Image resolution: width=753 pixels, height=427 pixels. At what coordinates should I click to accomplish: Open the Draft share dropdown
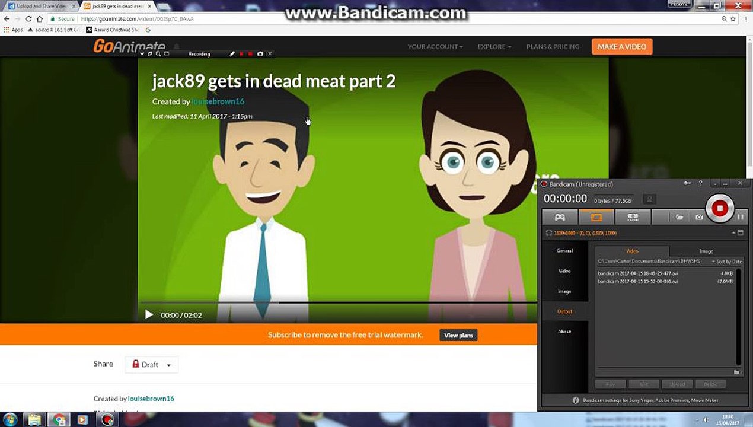(x=151, y=364)
